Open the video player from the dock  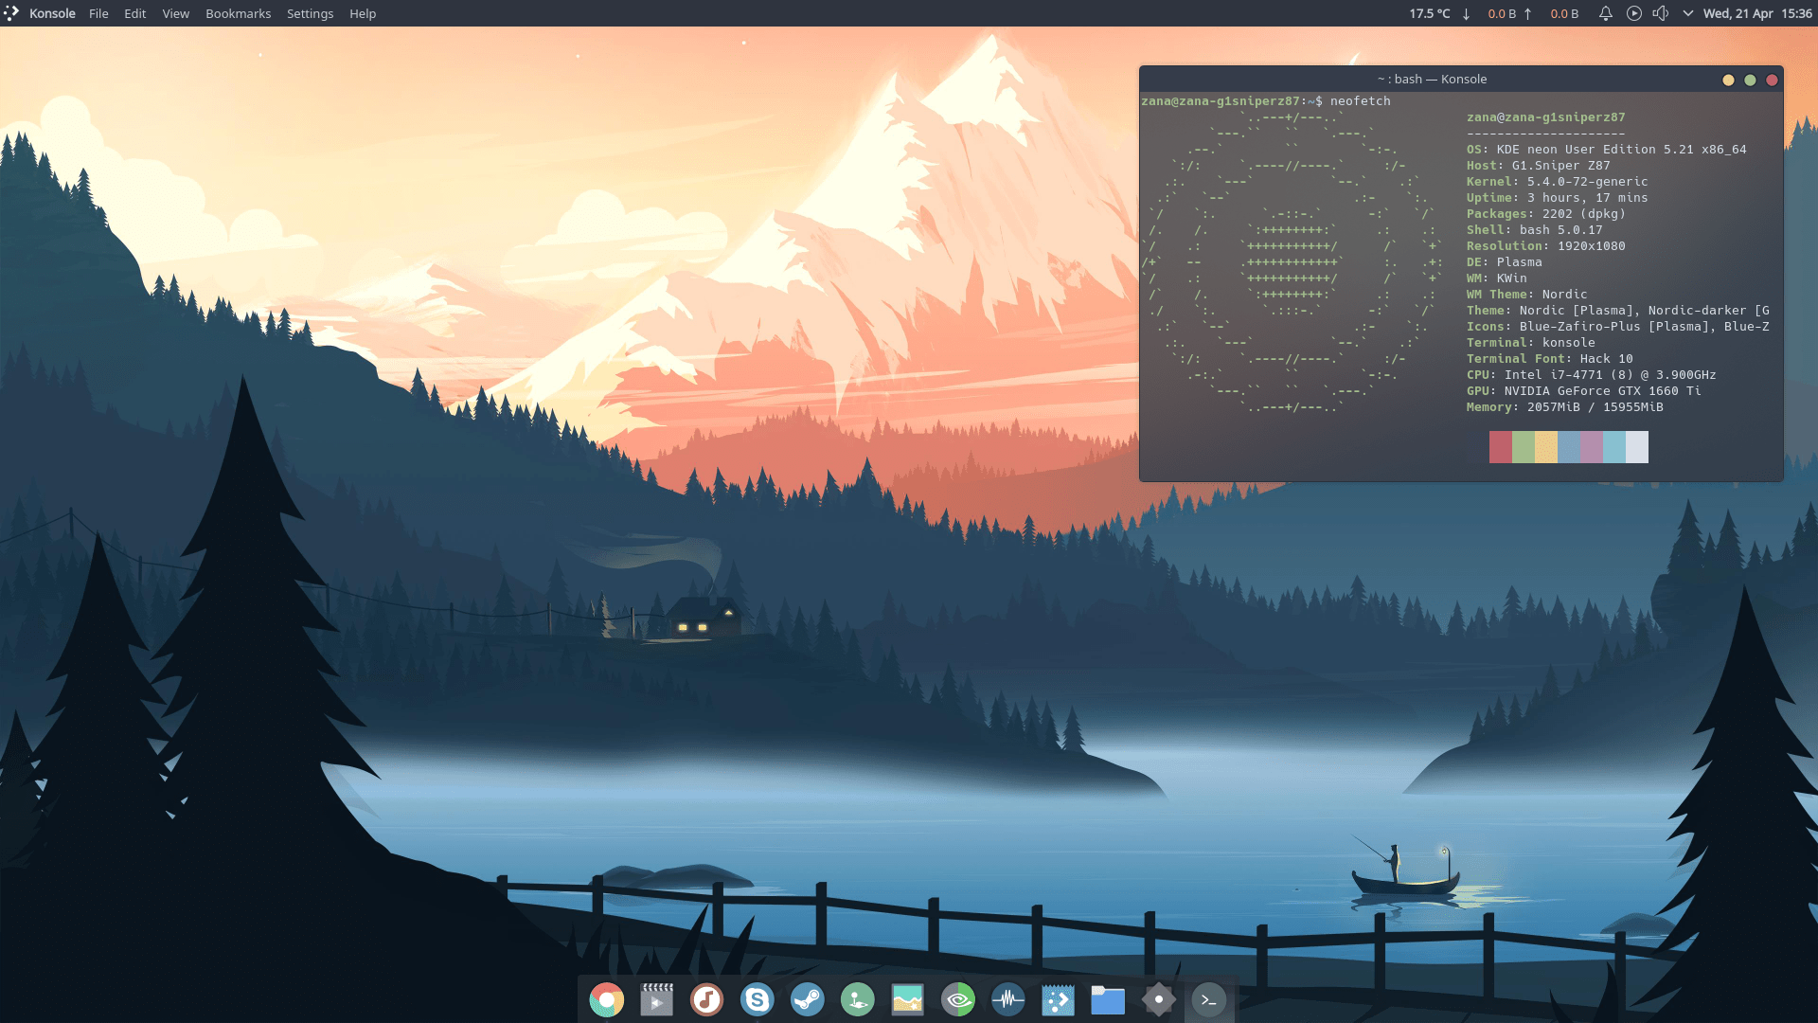[x=657, y=999]
